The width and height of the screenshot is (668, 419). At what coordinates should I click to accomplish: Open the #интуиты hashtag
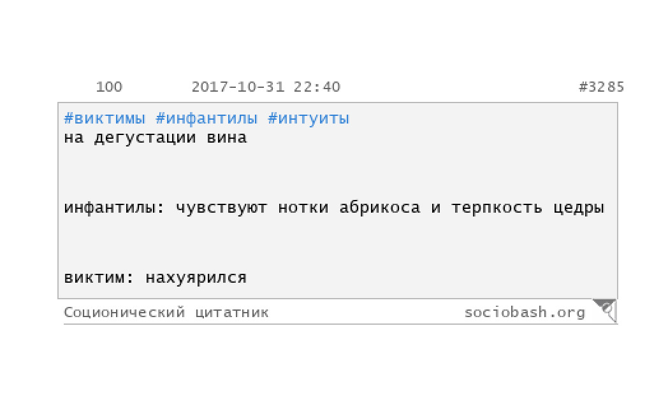309,119
